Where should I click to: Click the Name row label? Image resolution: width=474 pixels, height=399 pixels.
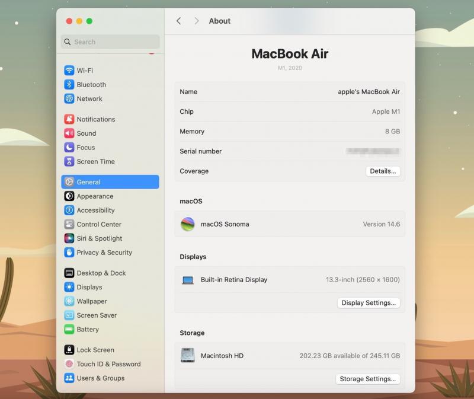coord(188,92)
